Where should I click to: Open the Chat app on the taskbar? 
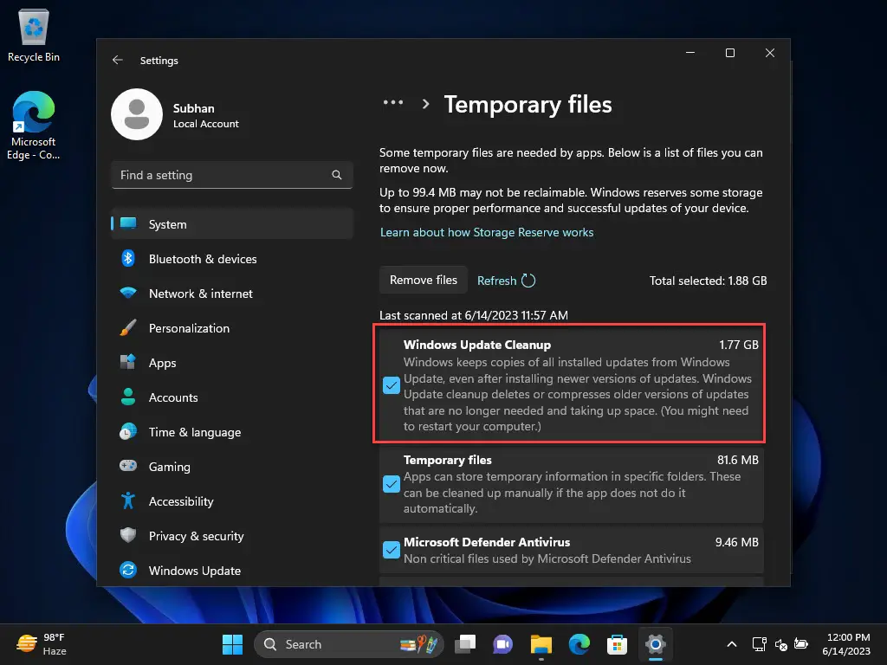(x=502, y=644)
